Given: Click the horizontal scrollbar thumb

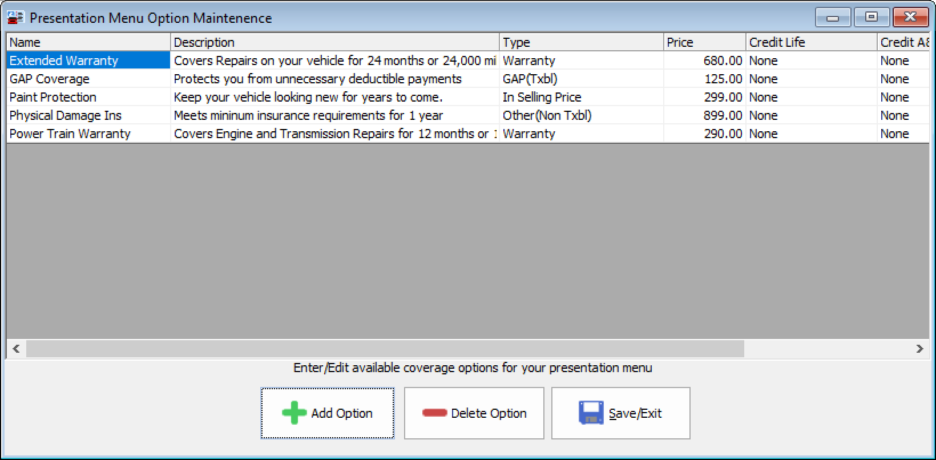Looking at the screenshot, I should (x=385, y=349).
